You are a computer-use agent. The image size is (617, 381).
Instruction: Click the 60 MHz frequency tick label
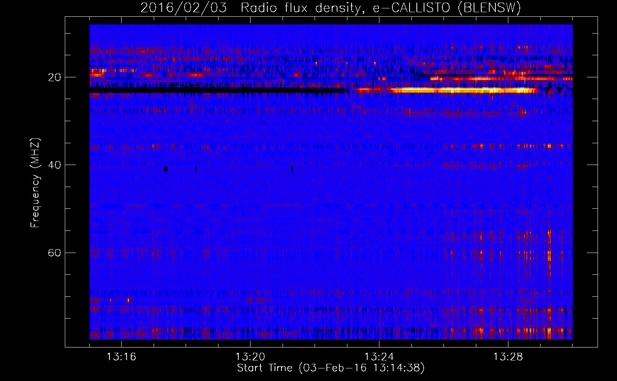54,253
